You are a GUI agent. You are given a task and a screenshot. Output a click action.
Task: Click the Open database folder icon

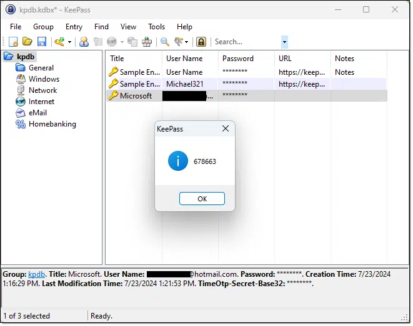tap(27, 42)
